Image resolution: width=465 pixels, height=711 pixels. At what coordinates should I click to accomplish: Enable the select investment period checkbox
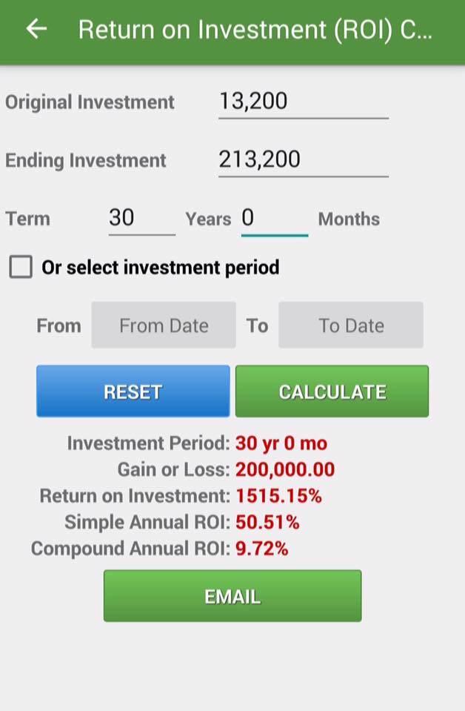tap(21, 267)
